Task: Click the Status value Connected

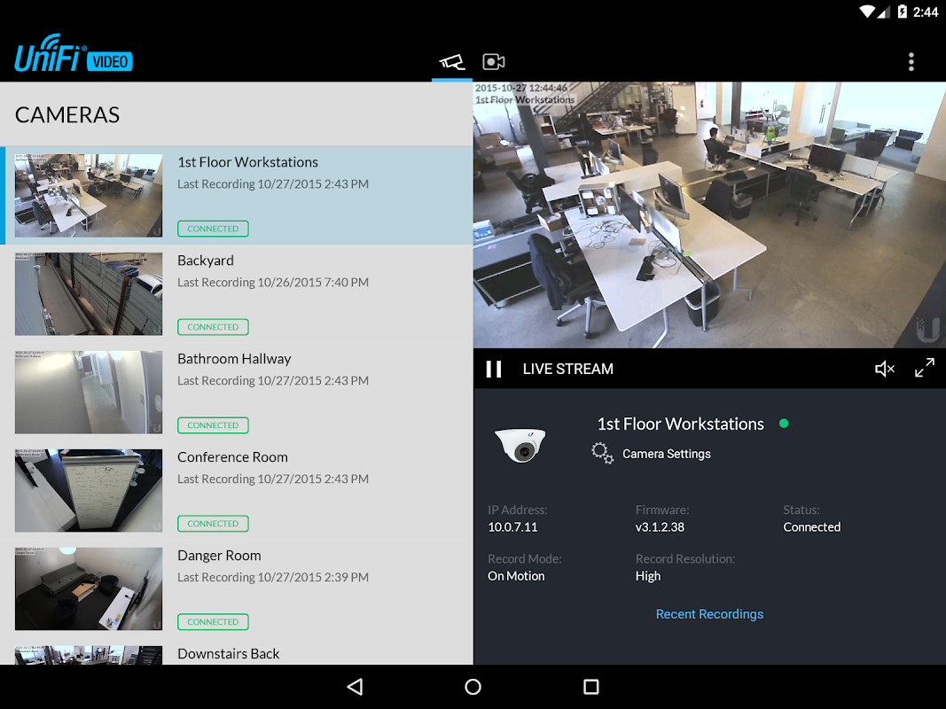Action: [811, 527]
